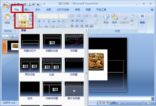
Task: Click the Paste (粘贴) icon
Action: 8,20
